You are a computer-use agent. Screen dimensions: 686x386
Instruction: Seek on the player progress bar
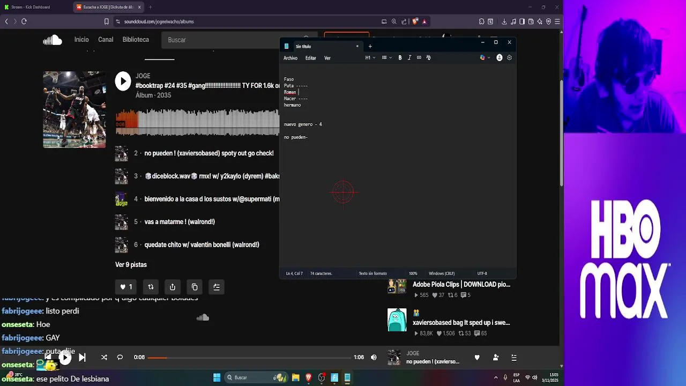(x=249, y=358)
